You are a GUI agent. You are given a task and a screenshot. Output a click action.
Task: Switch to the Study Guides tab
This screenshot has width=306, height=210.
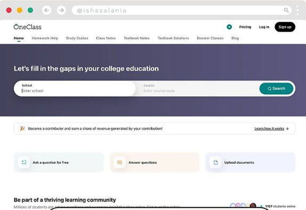pos(77,38)
